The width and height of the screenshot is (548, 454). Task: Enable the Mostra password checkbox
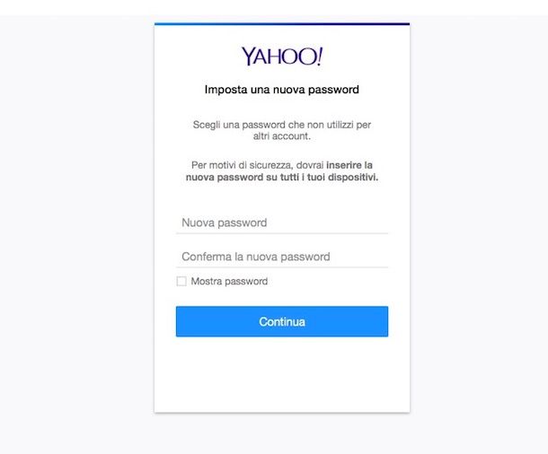181,281
